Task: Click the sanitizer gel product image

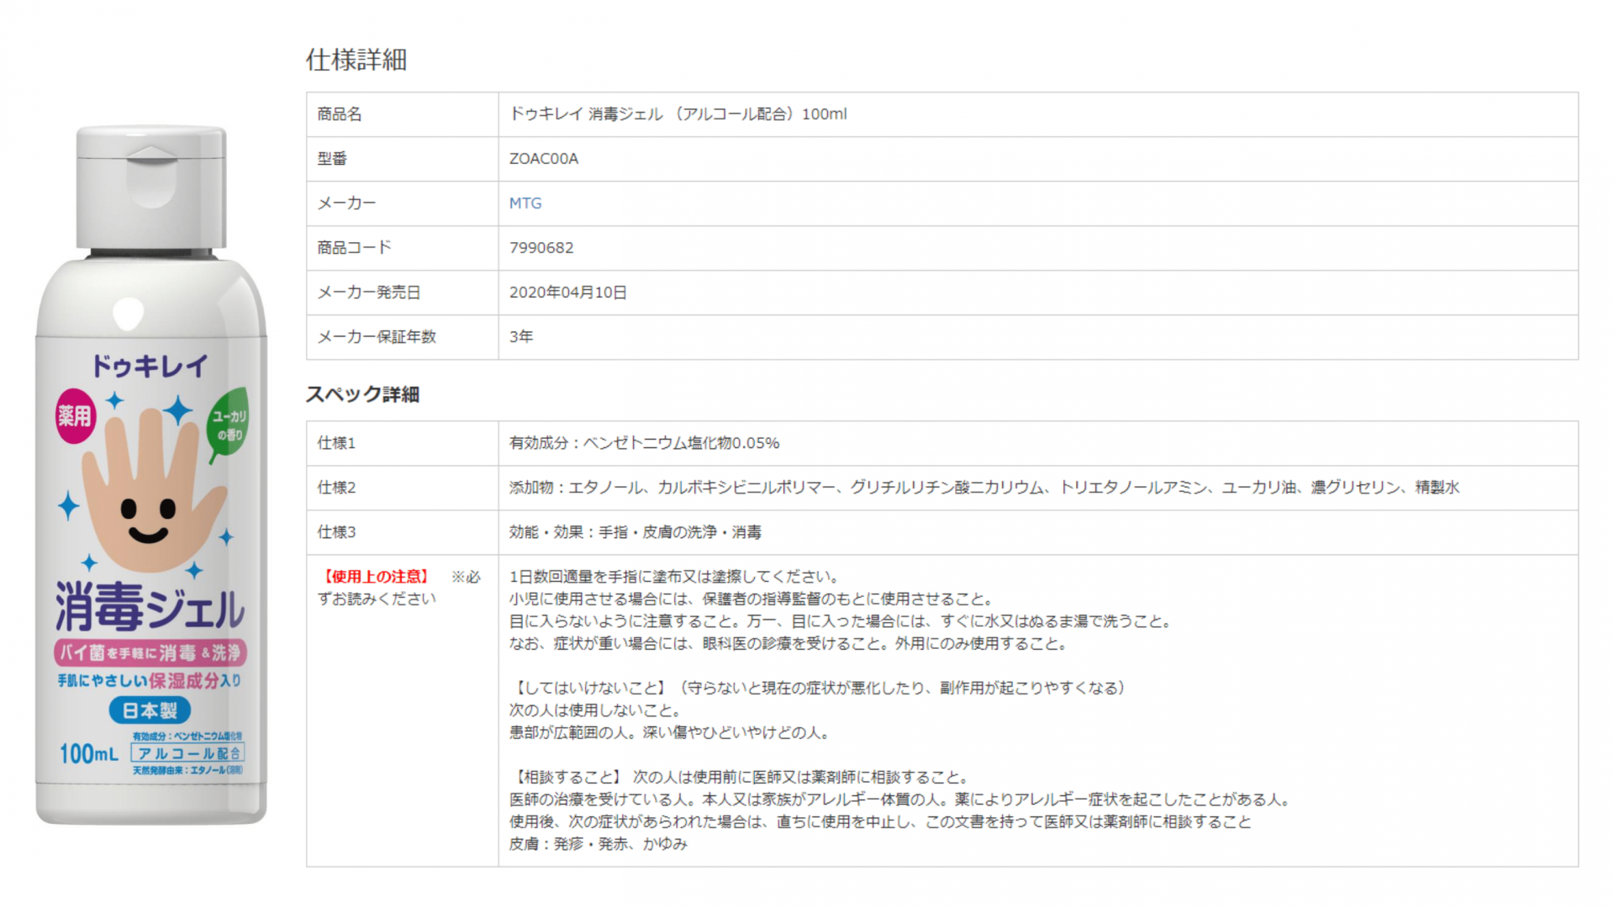Action: [x=151, y=475]
